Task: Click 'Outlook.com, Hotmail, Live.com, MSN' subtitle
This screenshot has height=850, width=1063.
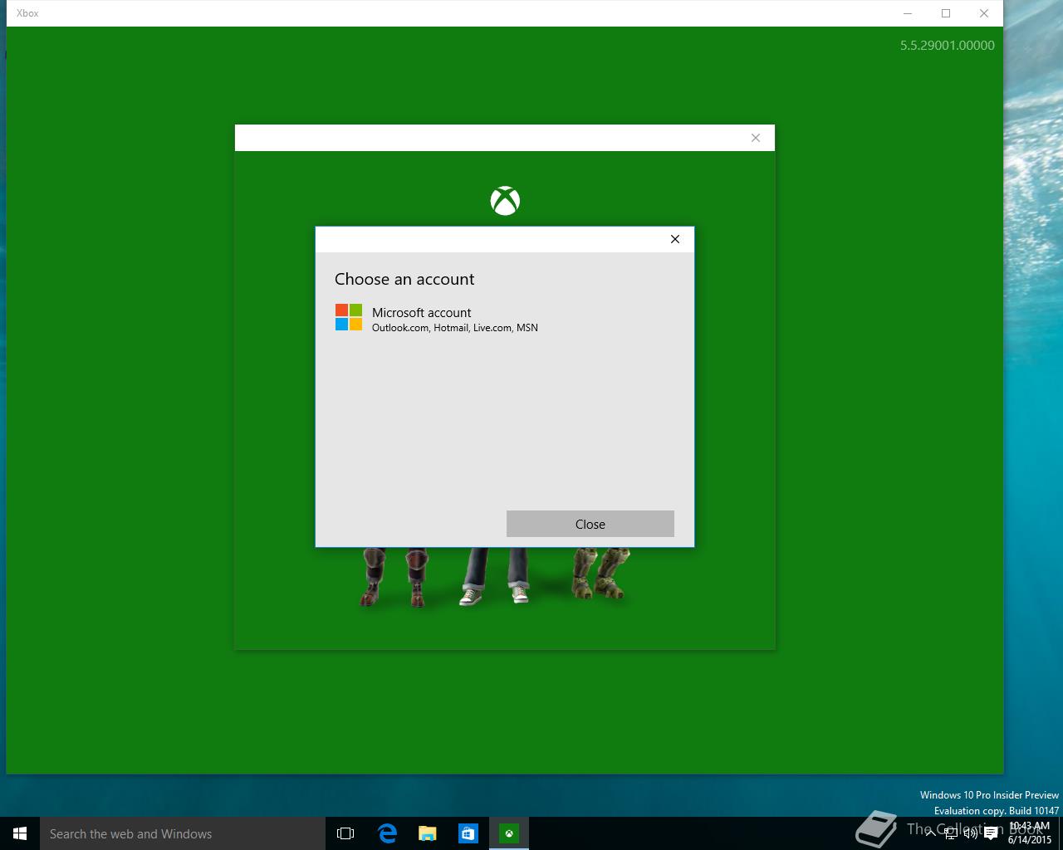Action: point(455,328)
